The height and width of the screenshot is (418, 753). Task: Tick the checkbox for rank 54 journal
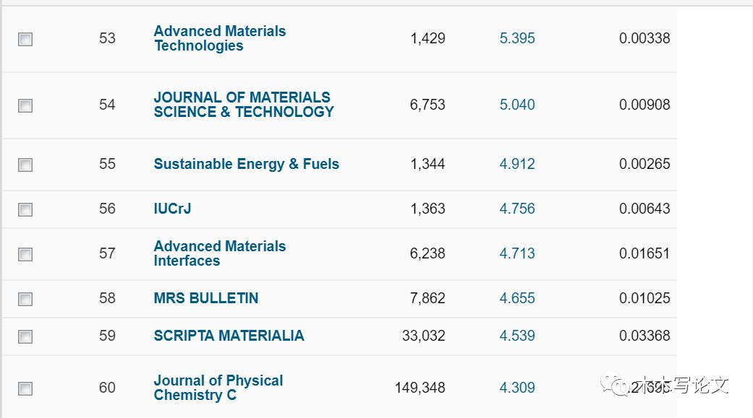(x=25, y=106)
